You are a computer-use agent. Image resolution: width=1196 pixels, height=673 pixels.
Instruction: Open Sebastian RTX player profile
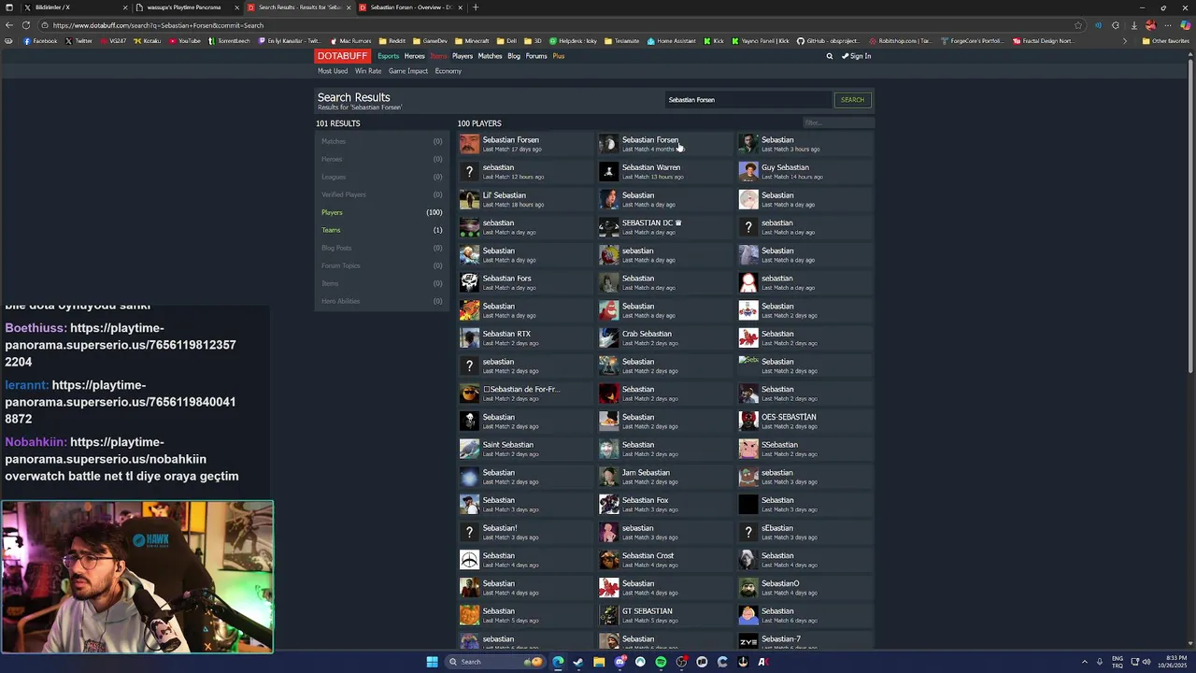point(506,334)
